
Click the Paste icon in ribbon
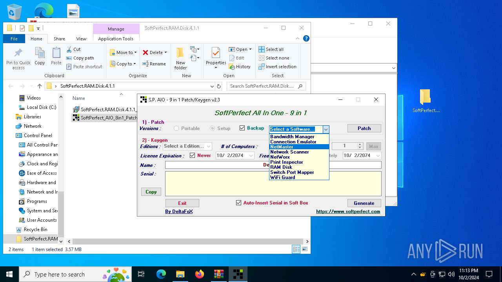pyautogui.click(x=56, y=53)
